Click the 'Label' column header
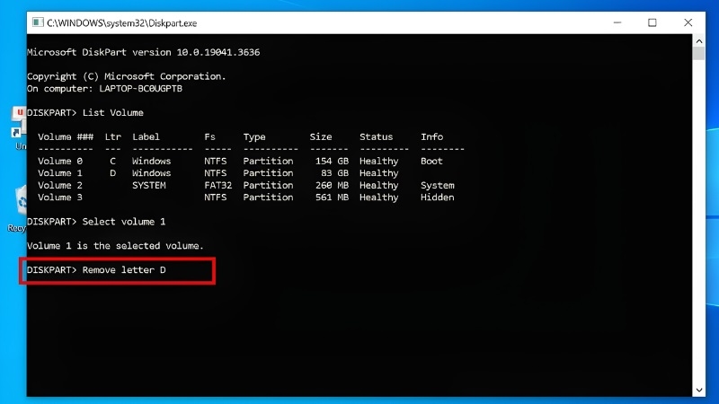Image resolution: width=719 pixels, height=404 pixels. pos(146,137)
